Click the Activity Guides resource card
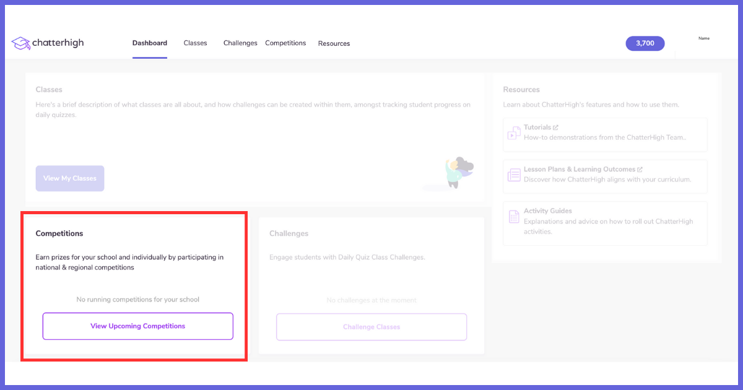743x390 pixels. click(x=605, y=223)
